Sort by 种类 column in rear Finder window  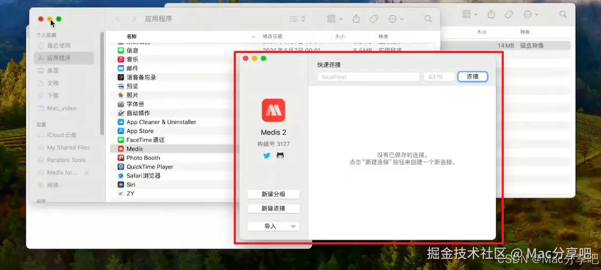[x=525, y=32]
